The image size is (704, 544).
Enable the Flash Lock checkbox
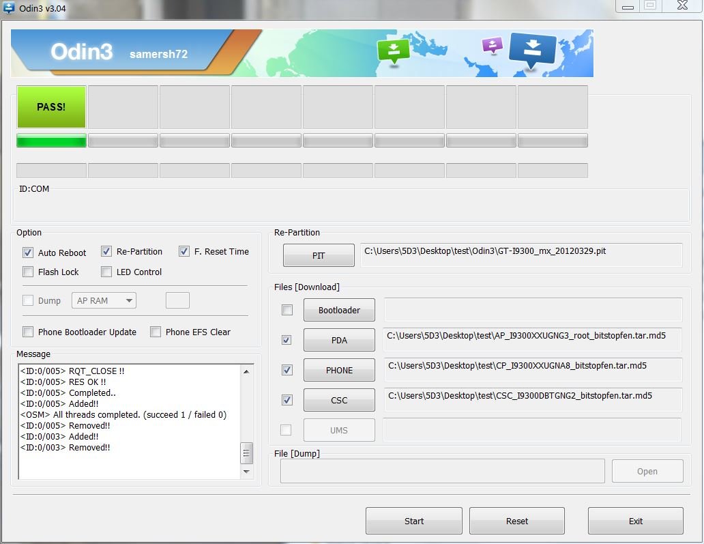[x=28, y=272]
